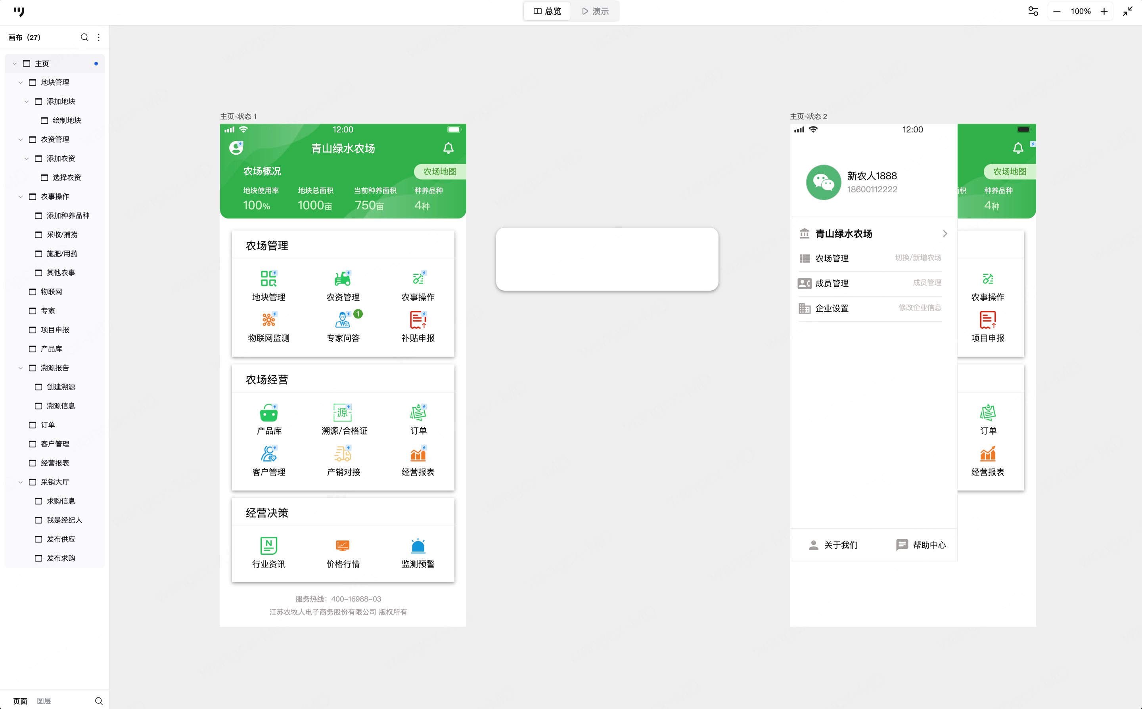Select the 经营报表 page in tree
Viewport: 1142px width, 709px height.
point(55,463)
